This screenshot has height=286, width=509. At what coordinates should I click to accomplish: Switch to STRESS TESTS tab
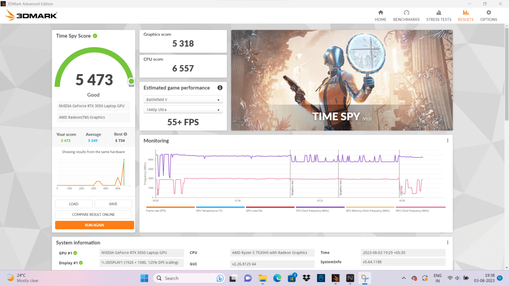[439, 15]
